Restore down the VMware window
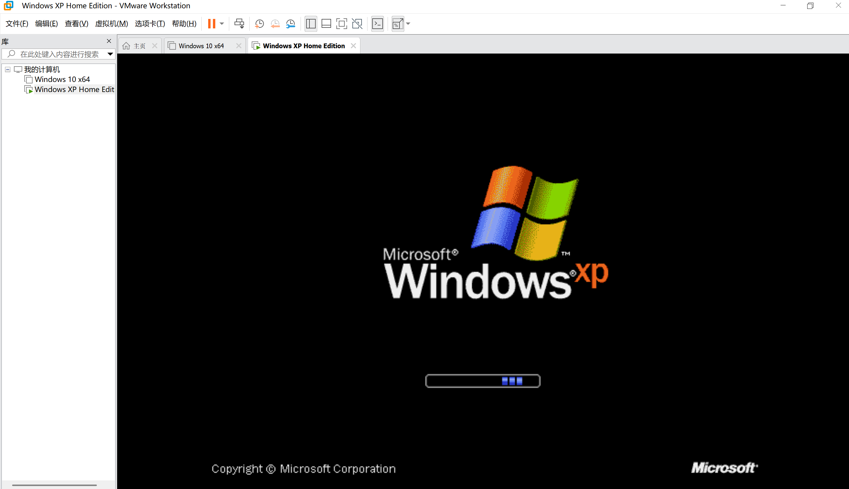849x489 pixels. tap(810, 6)
